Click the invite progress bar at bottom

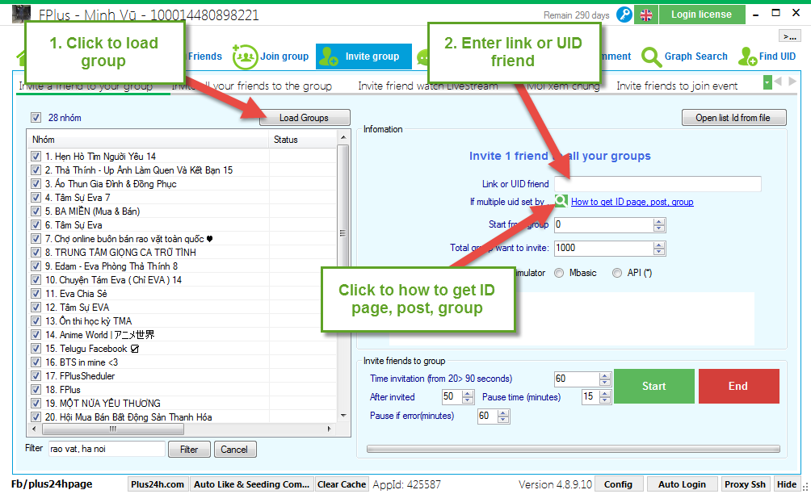pos(573,449)
